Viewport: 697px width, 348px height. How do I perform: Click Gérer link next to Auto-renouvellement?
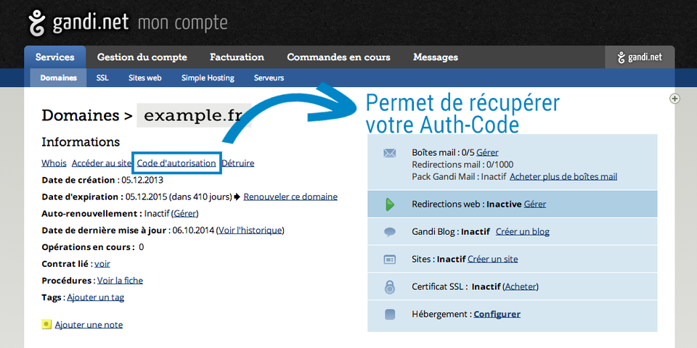pos(184,213)
